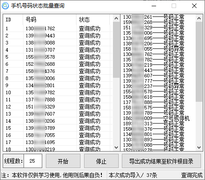Select row 13 with number ending 7607
Screen dimensions: 205x180
58,114
